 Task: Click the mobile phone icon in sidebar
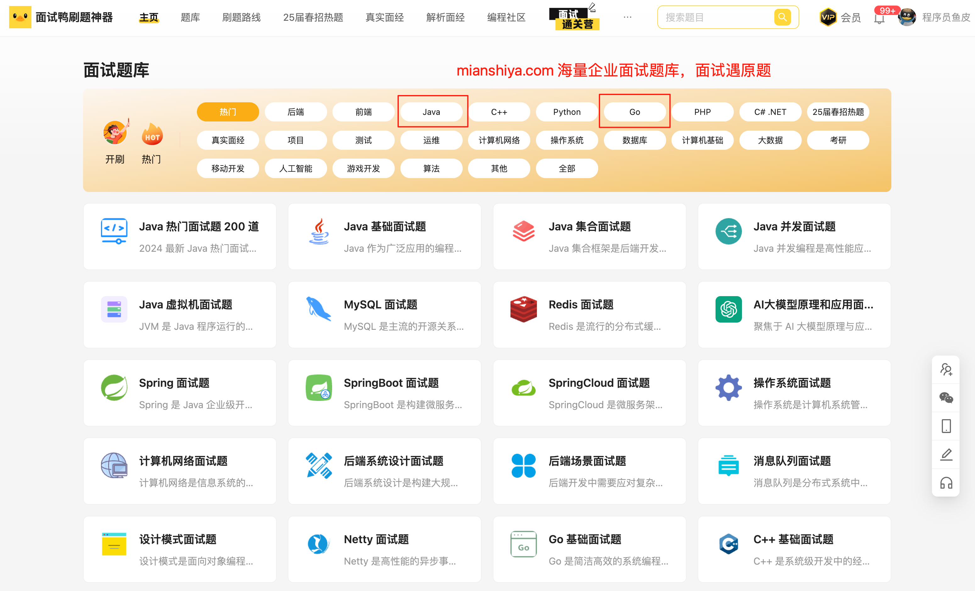(946, 426)
